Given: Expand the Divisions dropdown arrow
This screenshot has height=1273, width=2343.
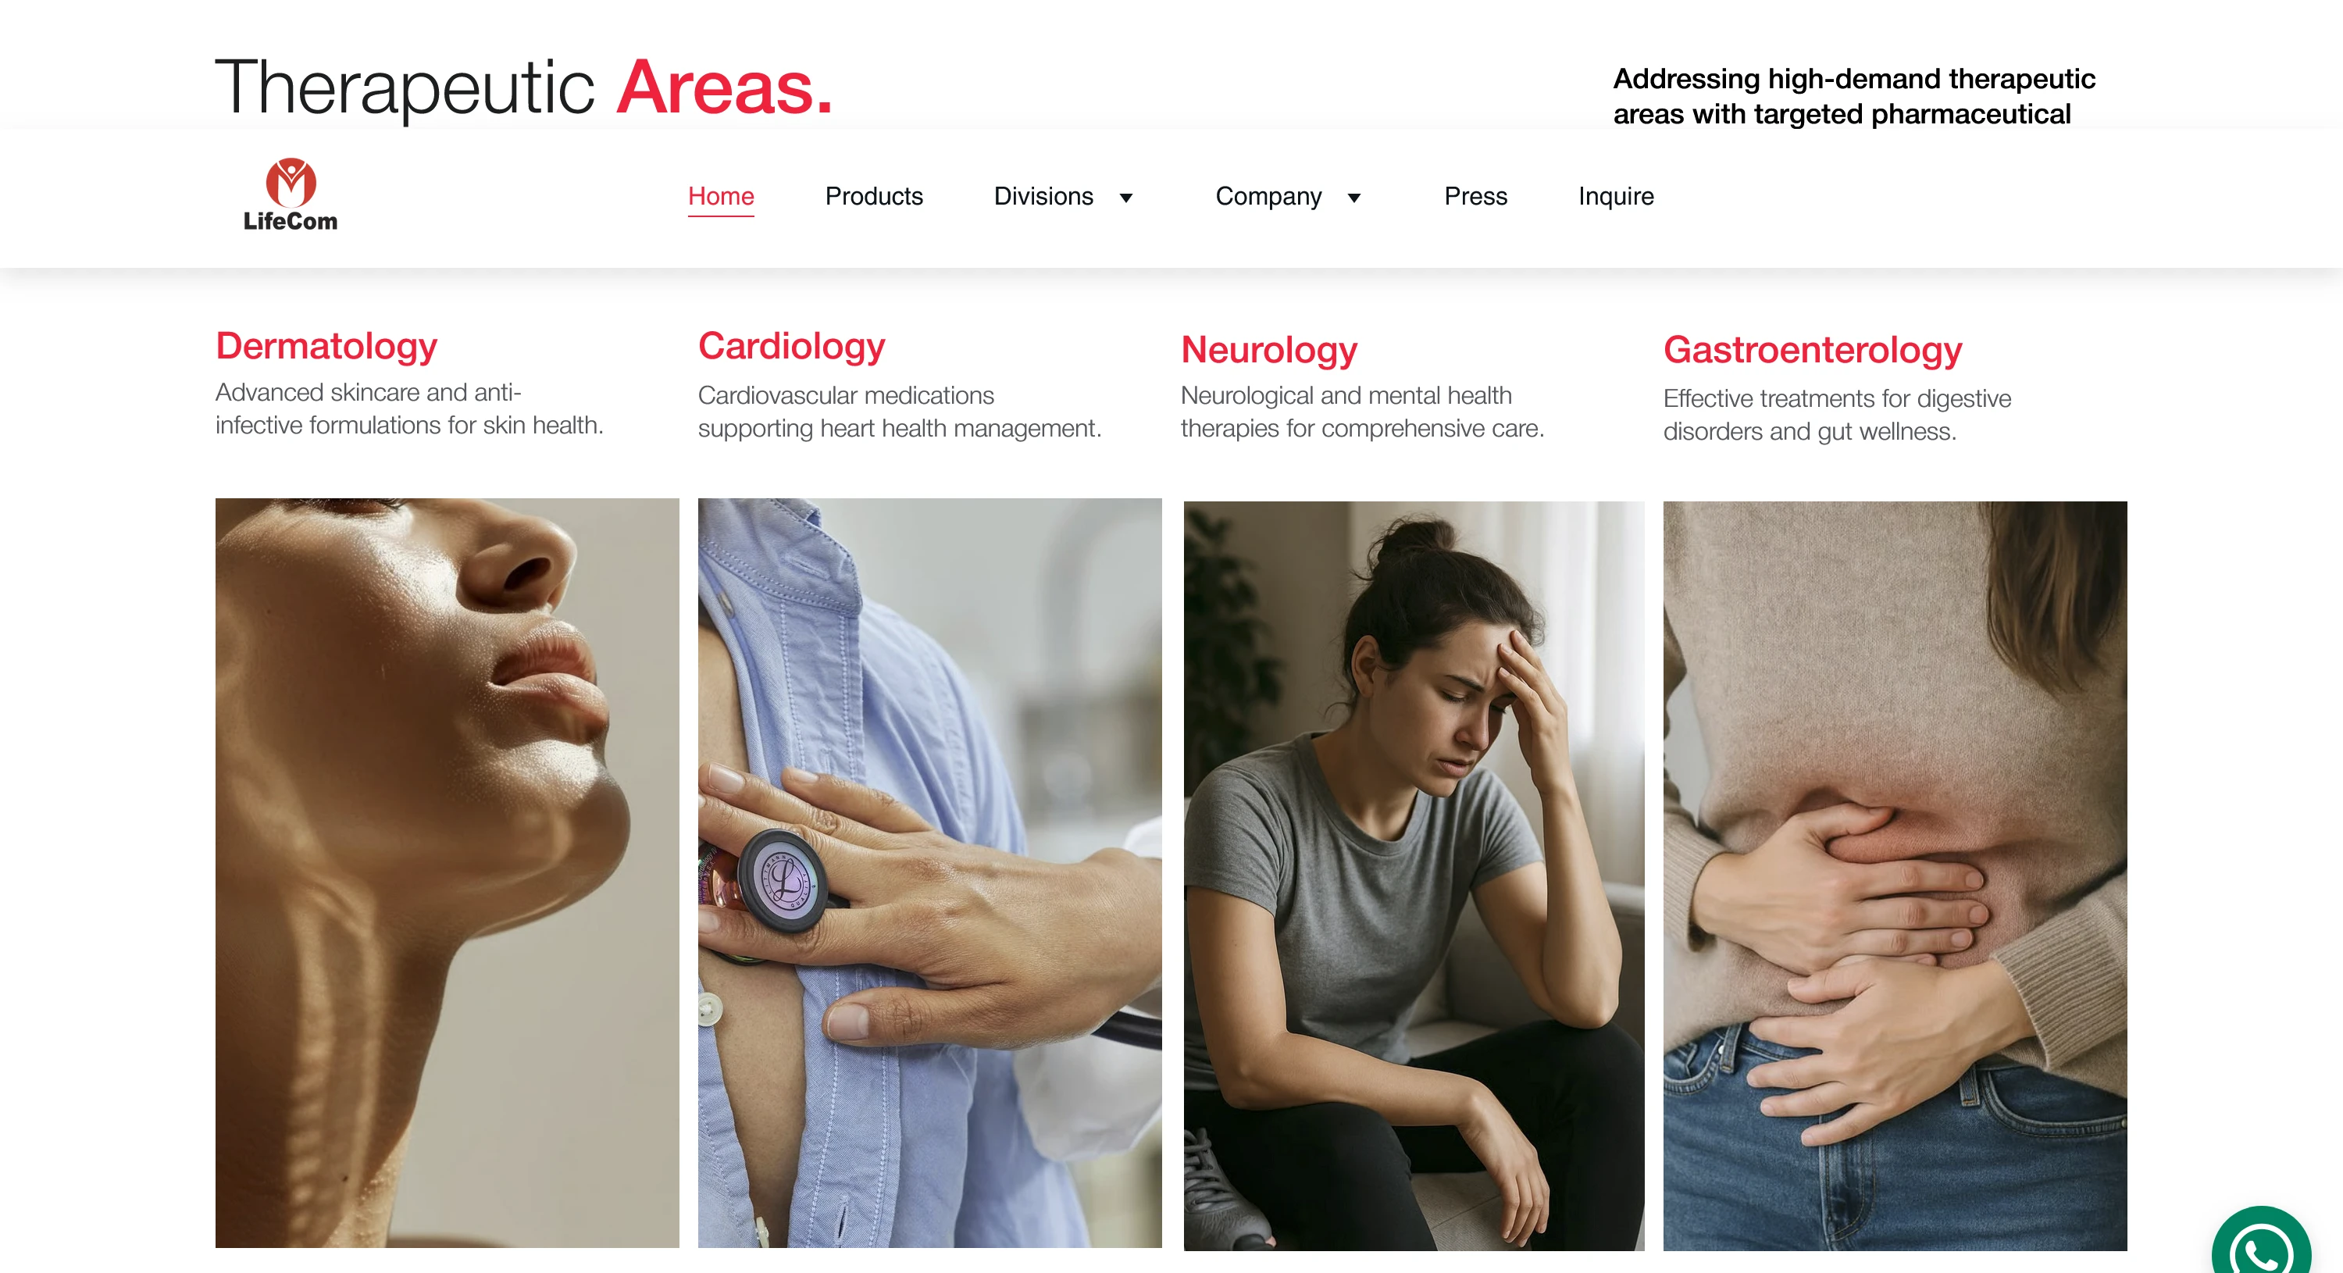Looking at the screenshot, I should pyautogui.click(x=1126, y=198).
